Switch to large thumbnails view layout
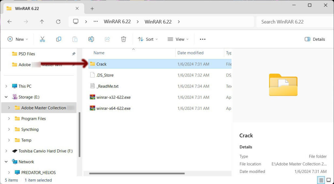 [329, 180]
